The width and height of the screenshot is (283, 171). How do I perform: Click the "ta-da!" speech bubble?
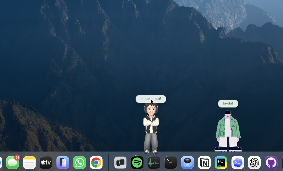tap(228, 103)
